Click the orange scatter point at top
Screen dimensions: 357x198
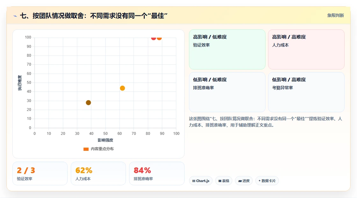(159, 38)
